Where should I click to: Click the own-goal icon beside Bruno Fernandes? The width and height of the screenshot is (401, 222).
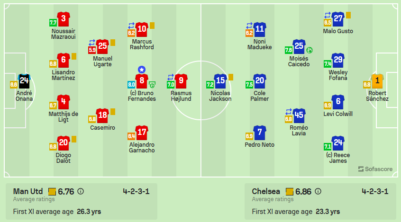(152, 85)
